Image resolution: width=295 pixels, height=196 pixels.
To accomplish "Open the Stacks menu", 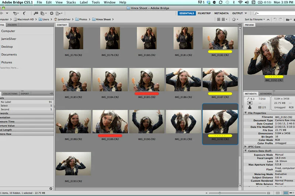I will 71,3.
